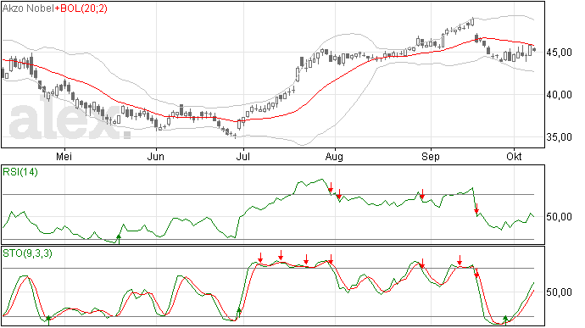
Task: Select the 45,00 price axis value
Action: pyautogui.click(x=559, y=53)
